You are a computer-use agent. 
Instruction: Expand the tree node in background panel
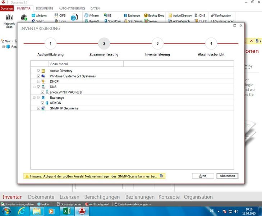click(x=4, y=47)
